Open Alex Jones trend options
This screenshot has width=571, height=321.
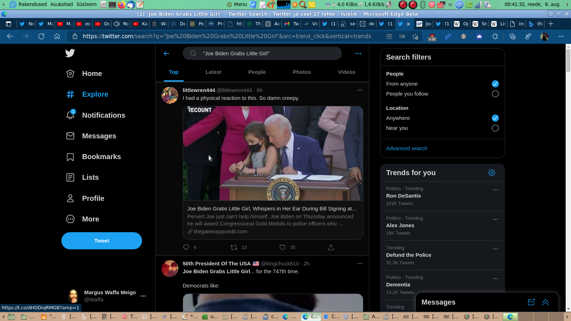point(495,219)
